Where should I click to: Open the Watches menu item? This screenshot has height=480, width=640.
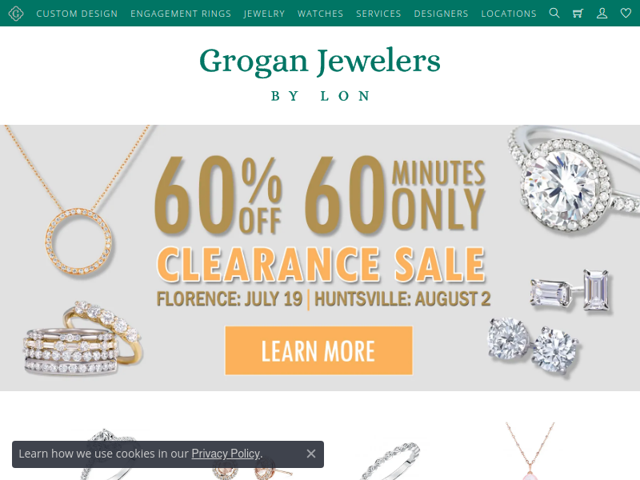[x=321, y=14]
